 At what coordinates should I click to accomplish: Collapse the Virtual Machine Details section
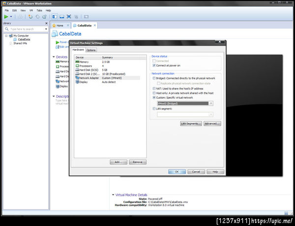(x=113, y=195)
